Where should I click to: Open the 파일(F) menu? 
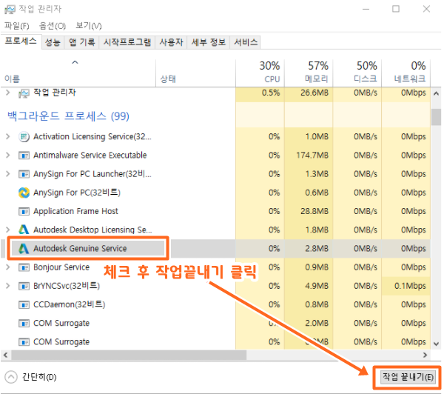point(17,26)
